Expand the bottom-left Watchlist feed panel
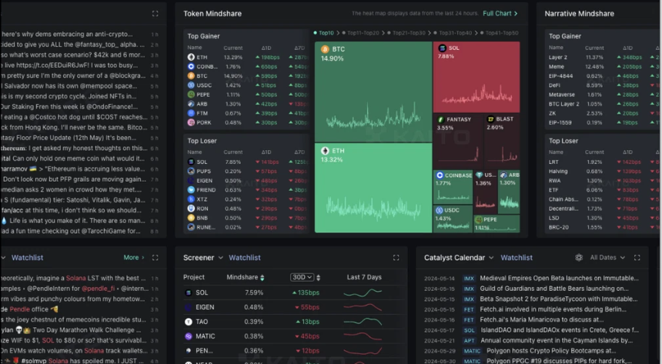Viewport: 662px width, 364px height. tap(155, 258)
